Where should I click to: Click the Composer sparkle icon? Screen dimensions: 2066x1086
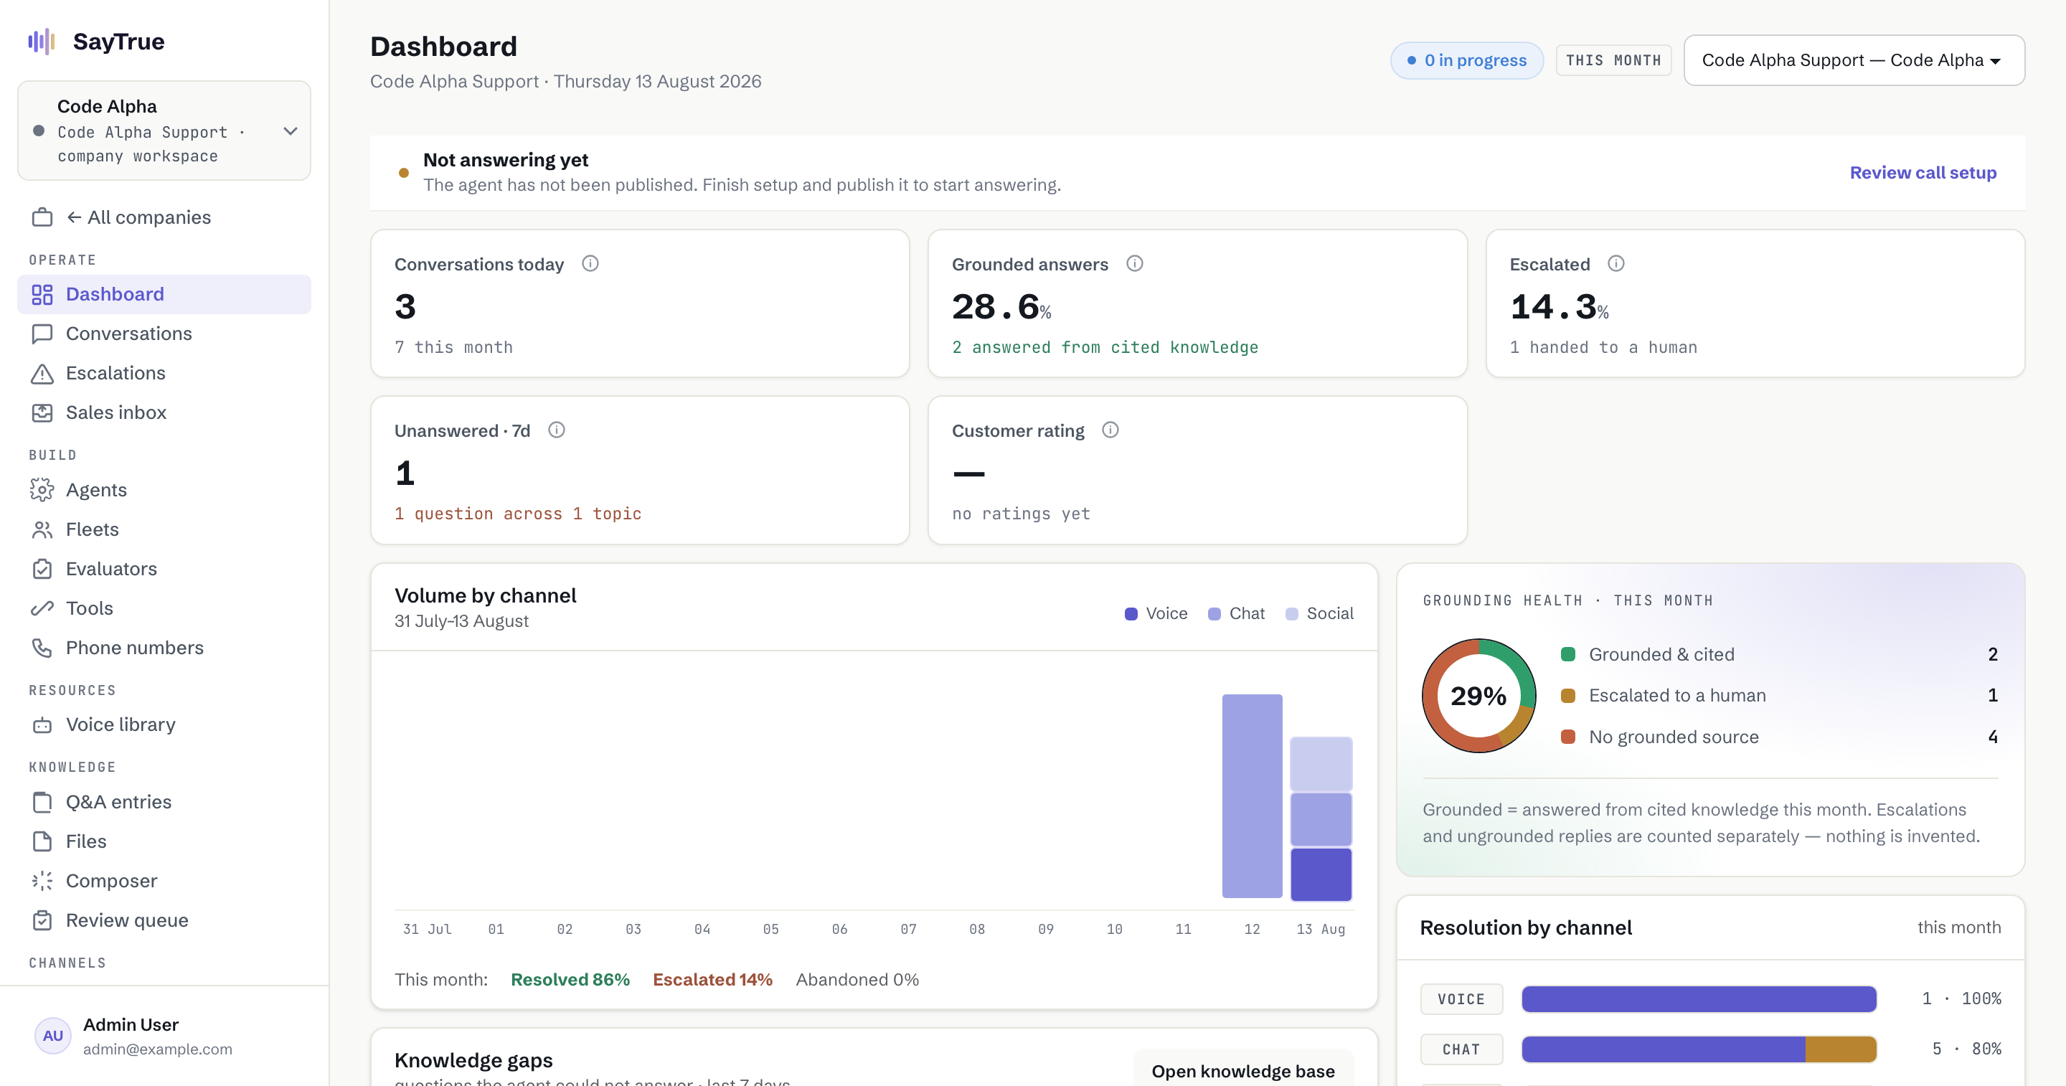42,881
